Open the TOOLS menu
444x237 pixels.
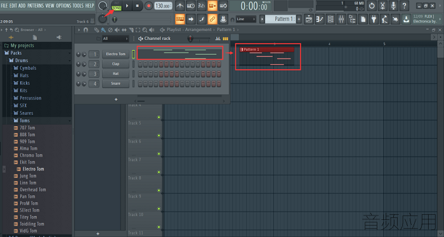(x=78, y=6)
